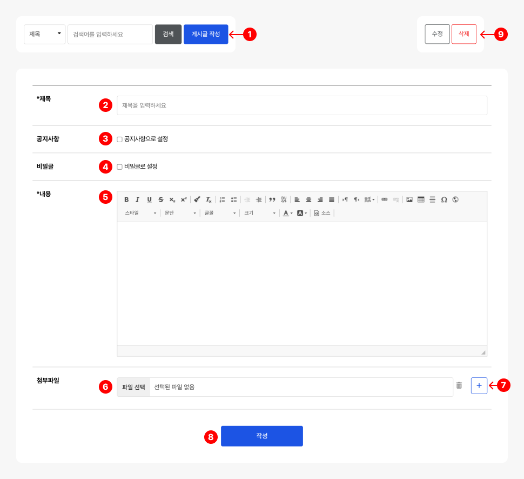This screenshot has width=524, height=479.
Task: Open the 글꼴 font dropdown
Action: tap(220, 213)
